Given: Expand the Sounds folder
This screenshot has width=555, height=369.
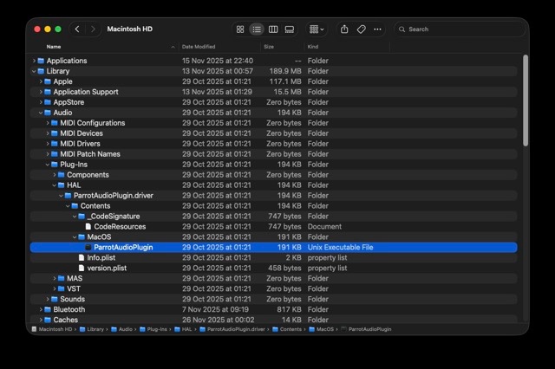Looking at the screenshot, I should tap(48, 300).
